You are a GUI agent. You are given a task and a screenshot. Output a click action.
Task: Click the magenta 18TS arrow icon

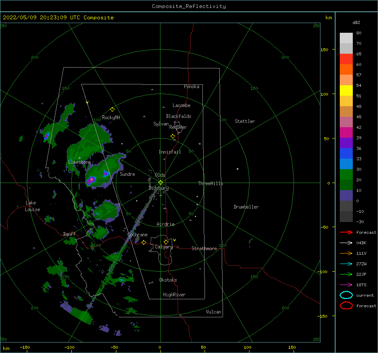(346, 285)
